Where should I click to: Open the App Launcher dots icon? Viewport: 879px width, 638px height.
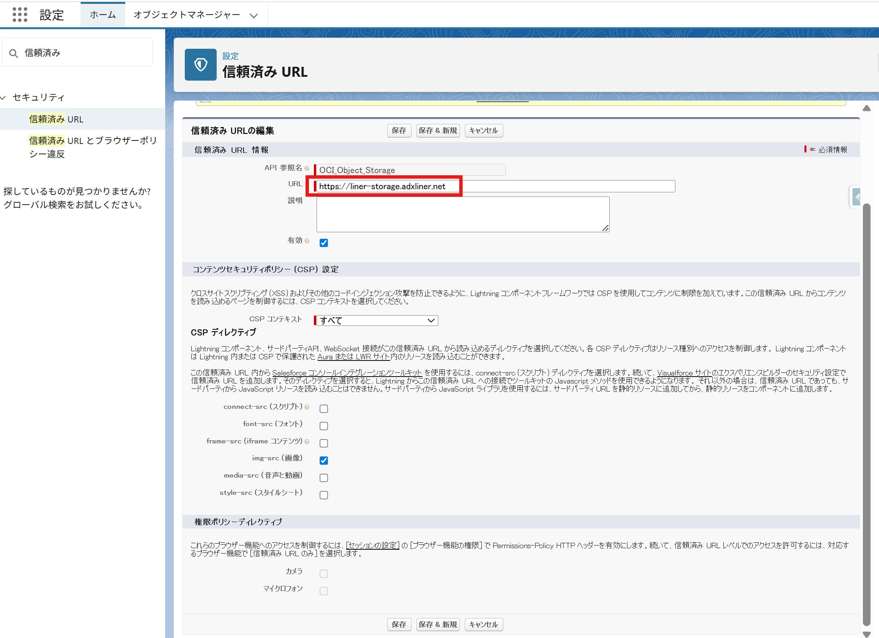point(20,15)
